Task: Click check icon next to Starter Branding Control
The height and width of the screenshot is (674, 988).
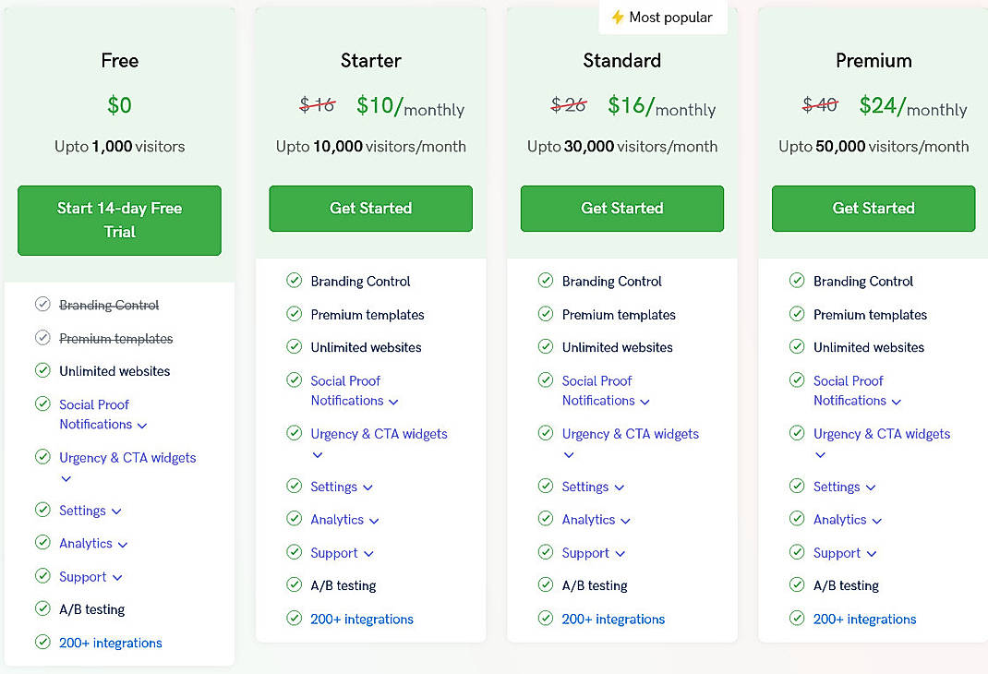Action: [294, 281]
